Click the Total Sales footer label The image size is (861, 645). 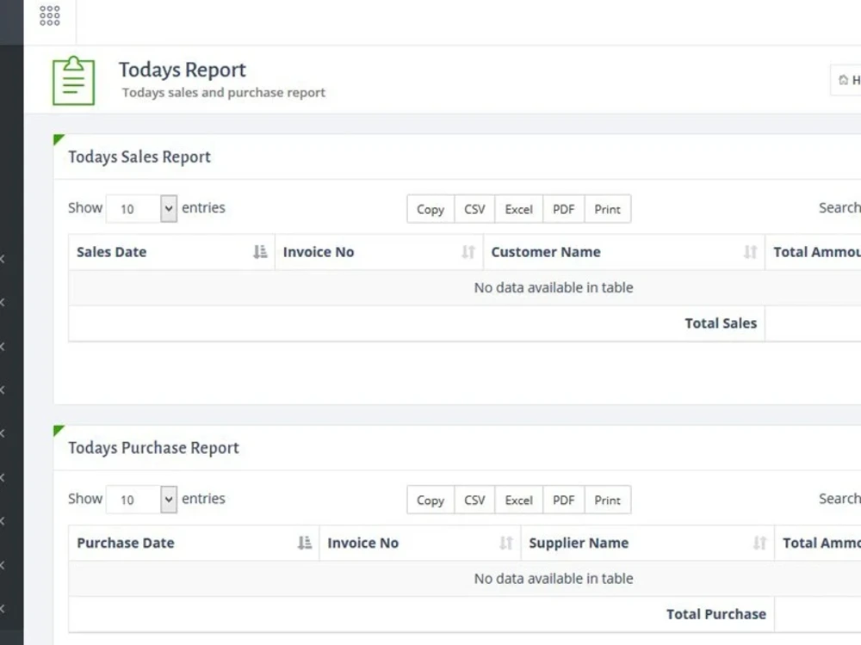[721, 323]
